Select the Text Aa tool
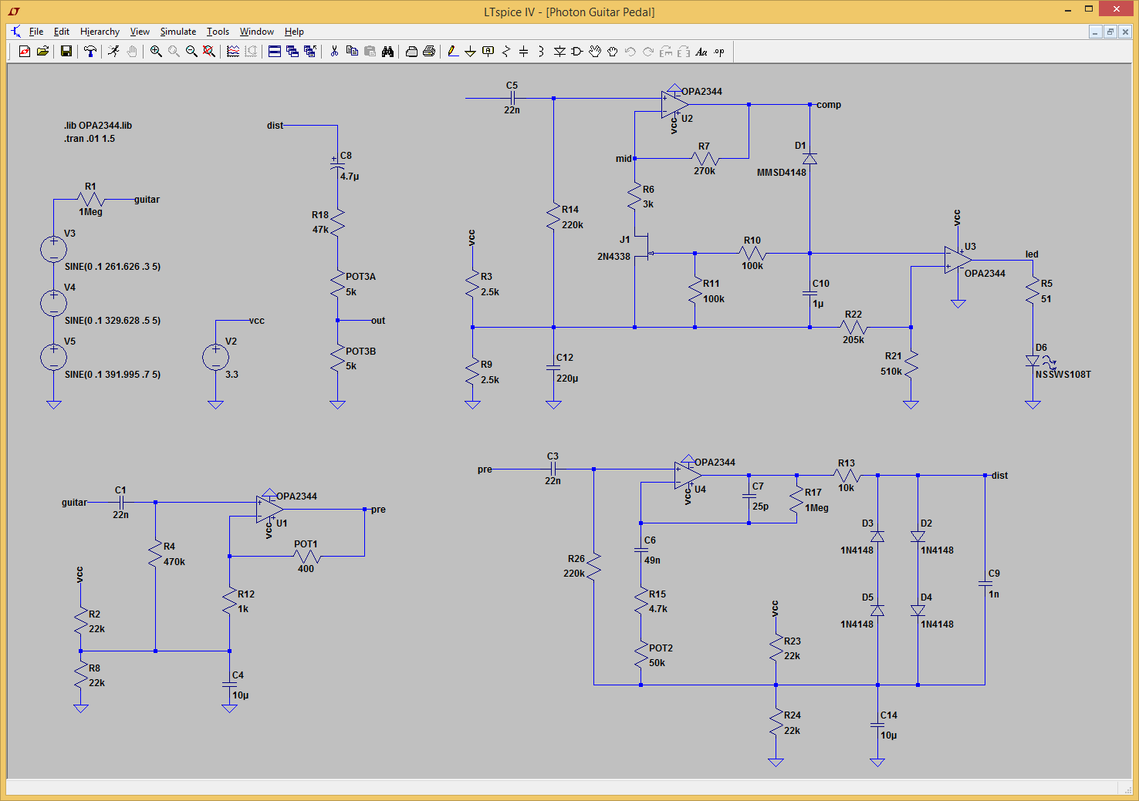 tap(701, 52)
